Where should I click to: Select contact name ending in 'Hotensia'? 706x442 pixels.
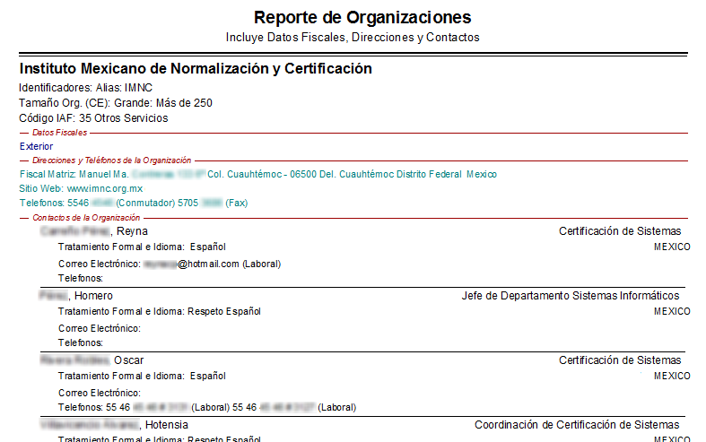(114, 425)
